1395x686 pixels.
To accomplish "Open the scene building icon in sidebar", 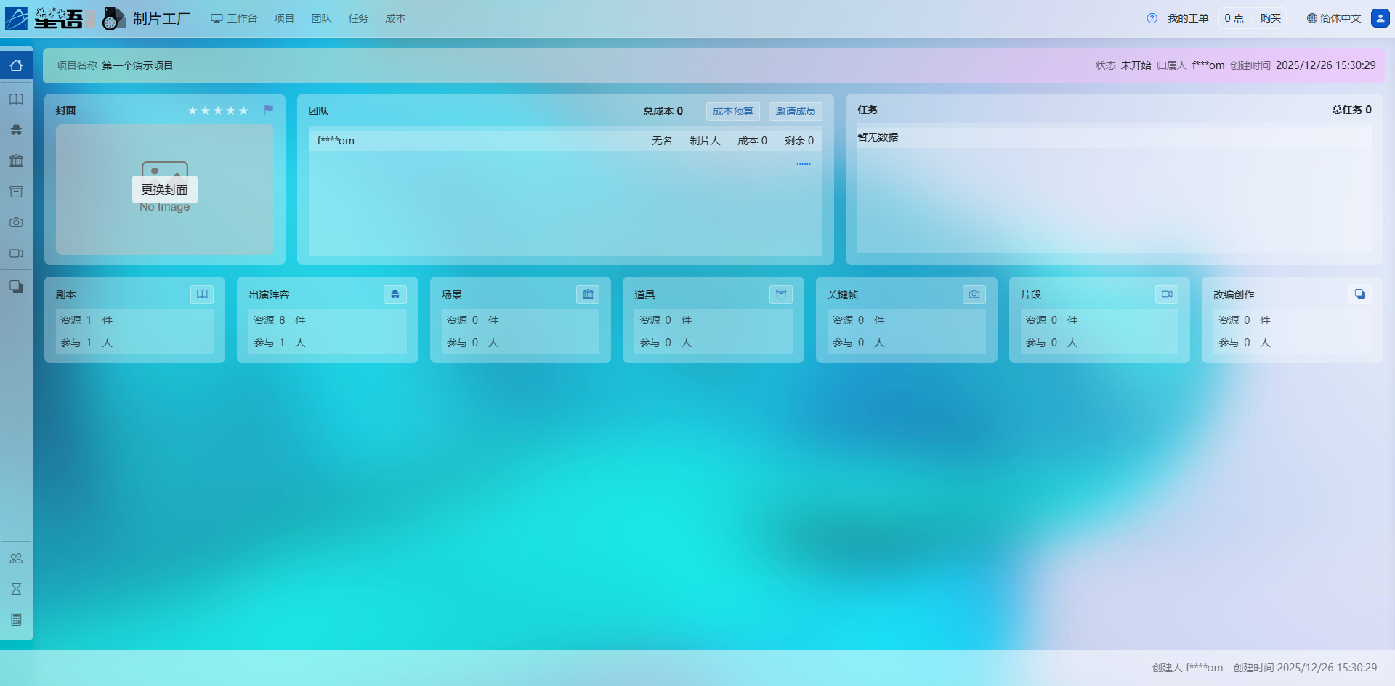I will 16,160.
